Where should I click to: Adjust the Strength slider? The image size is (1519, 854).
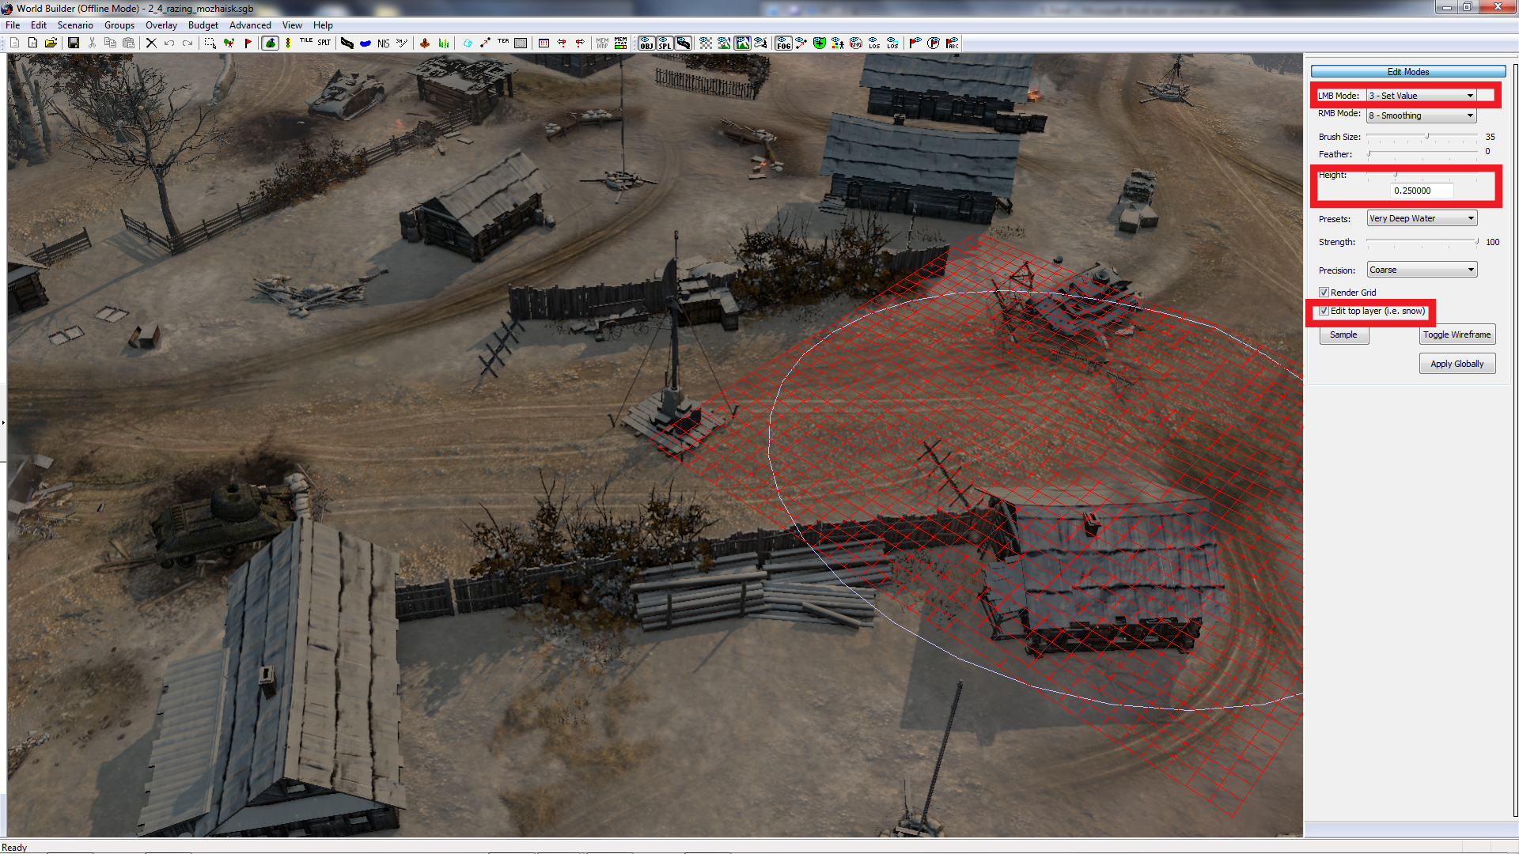point(1422,241)
